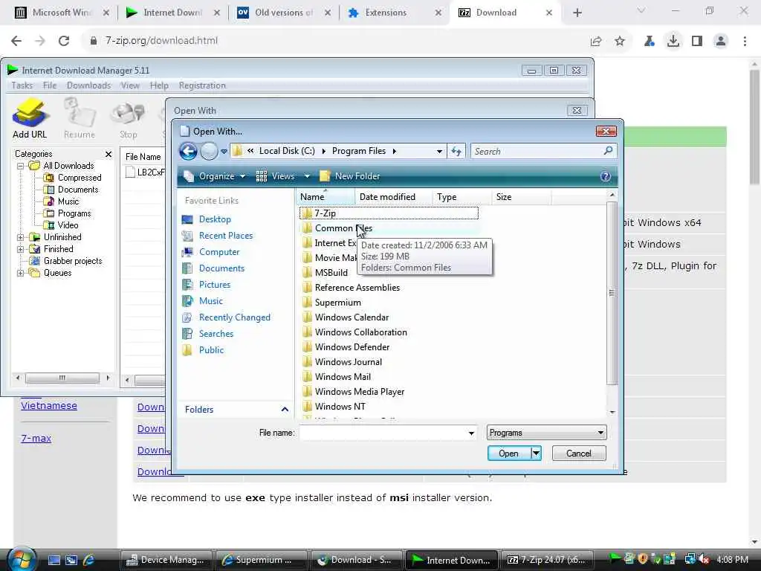Open Music in Favorite Links
Viewport: 761px width, 571px height.
210,301
